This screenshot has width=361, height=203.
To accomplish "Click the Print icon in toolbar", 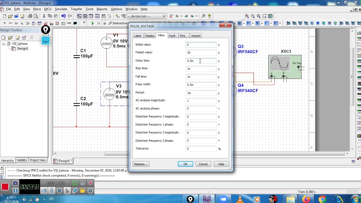I will pos(30,16).
